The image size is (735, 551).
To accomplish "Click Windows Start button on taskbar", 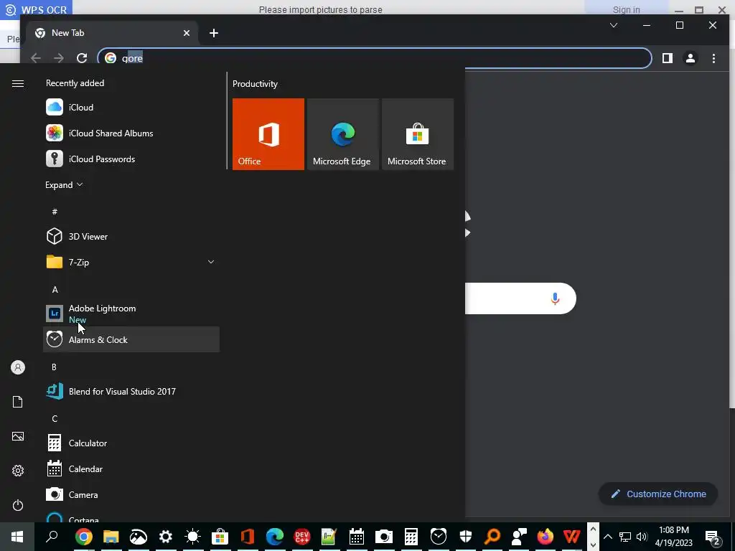I will 17,537.
